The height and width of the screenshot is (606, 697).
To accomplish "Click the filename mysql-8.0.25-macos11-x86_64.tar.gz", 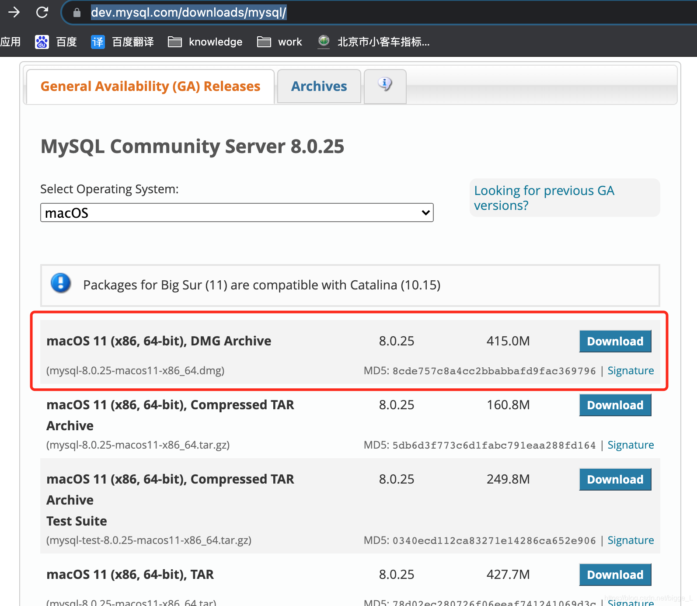I will click(138, 445).
